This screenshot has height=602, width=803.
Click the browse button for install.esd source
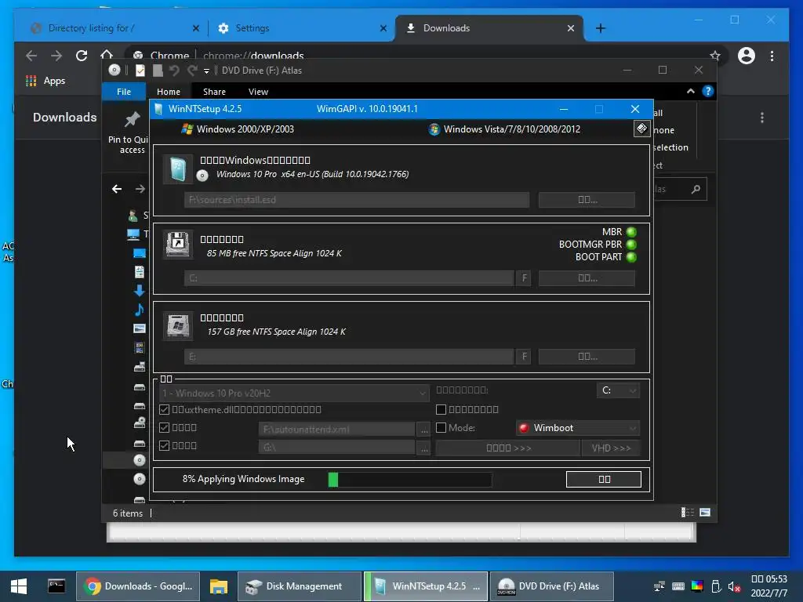tap(587, 200)
